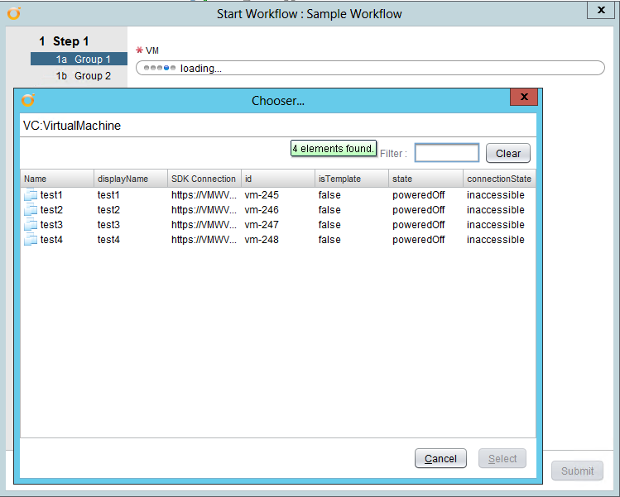Viewport: 620px width, 497px height.
Task: Click the VM loading input field
Action: click(x=370, y=68)
